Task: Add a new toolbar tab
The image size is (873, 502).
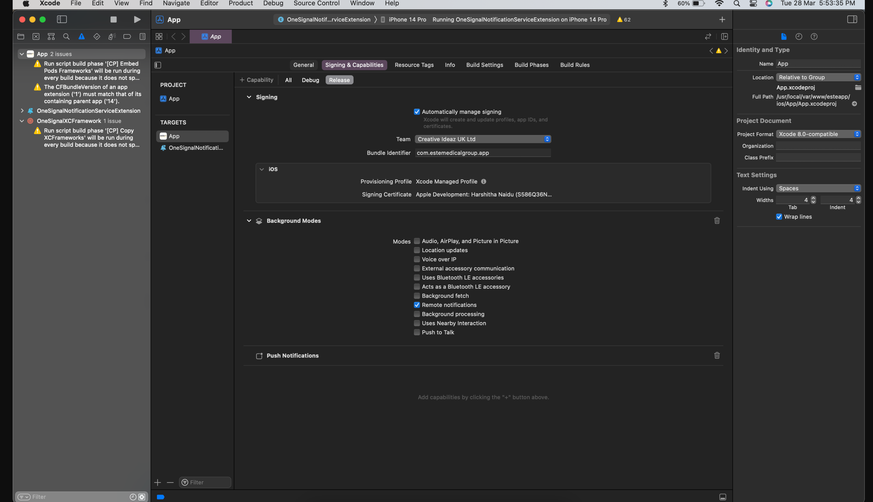Action: coord(722,20)
